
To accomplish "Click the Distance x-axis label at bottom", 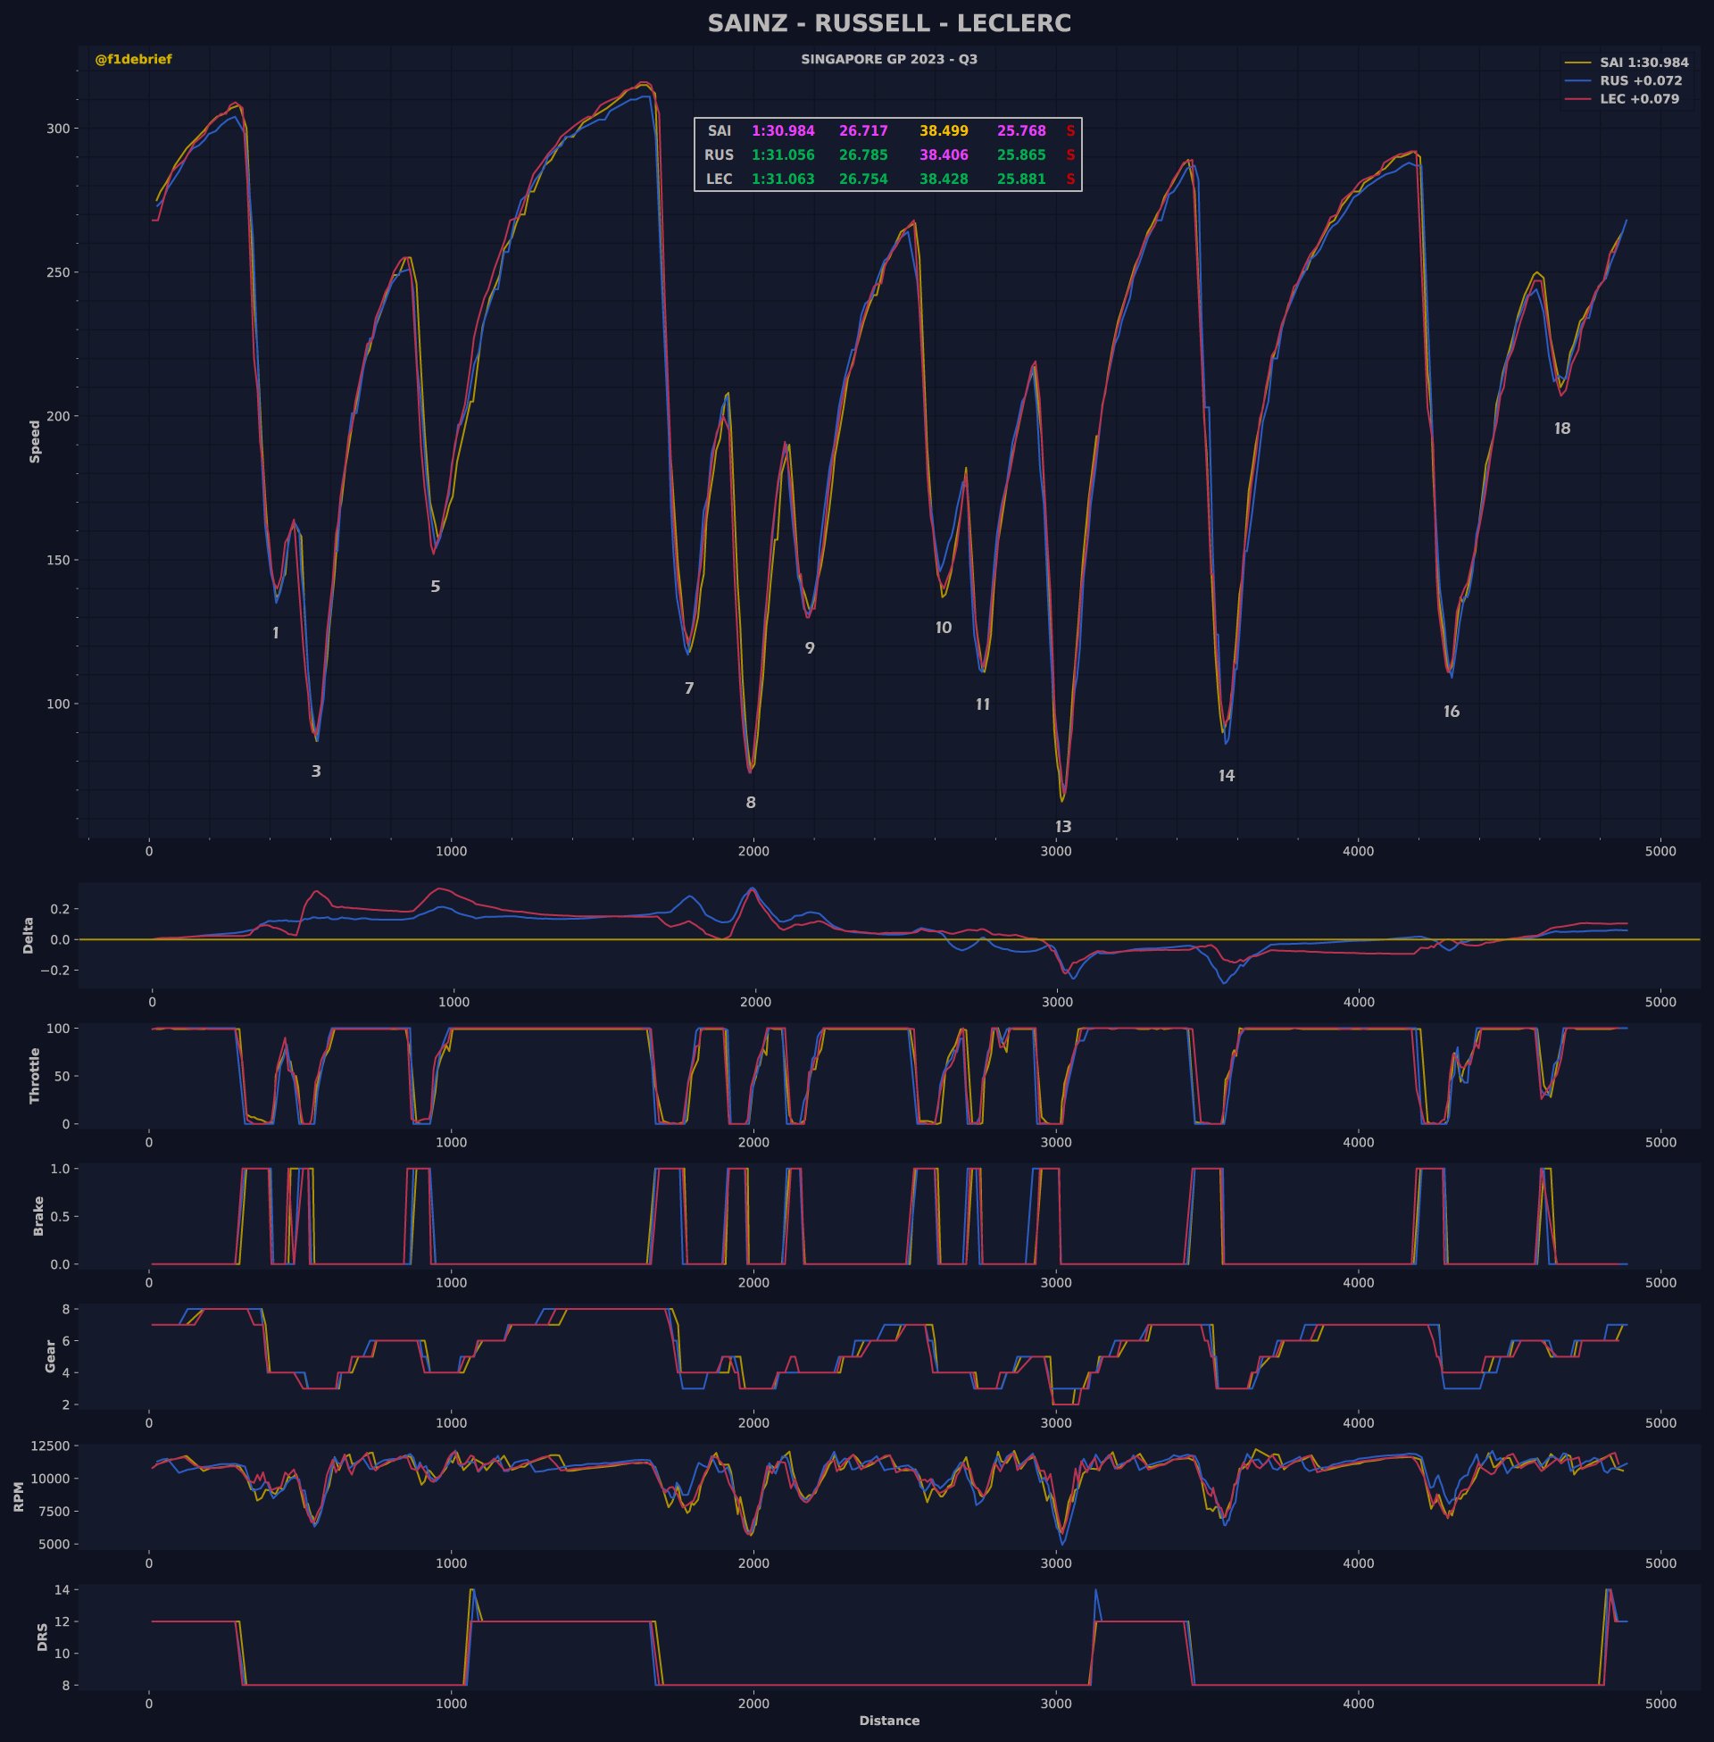I will (x=888, y=1721).
